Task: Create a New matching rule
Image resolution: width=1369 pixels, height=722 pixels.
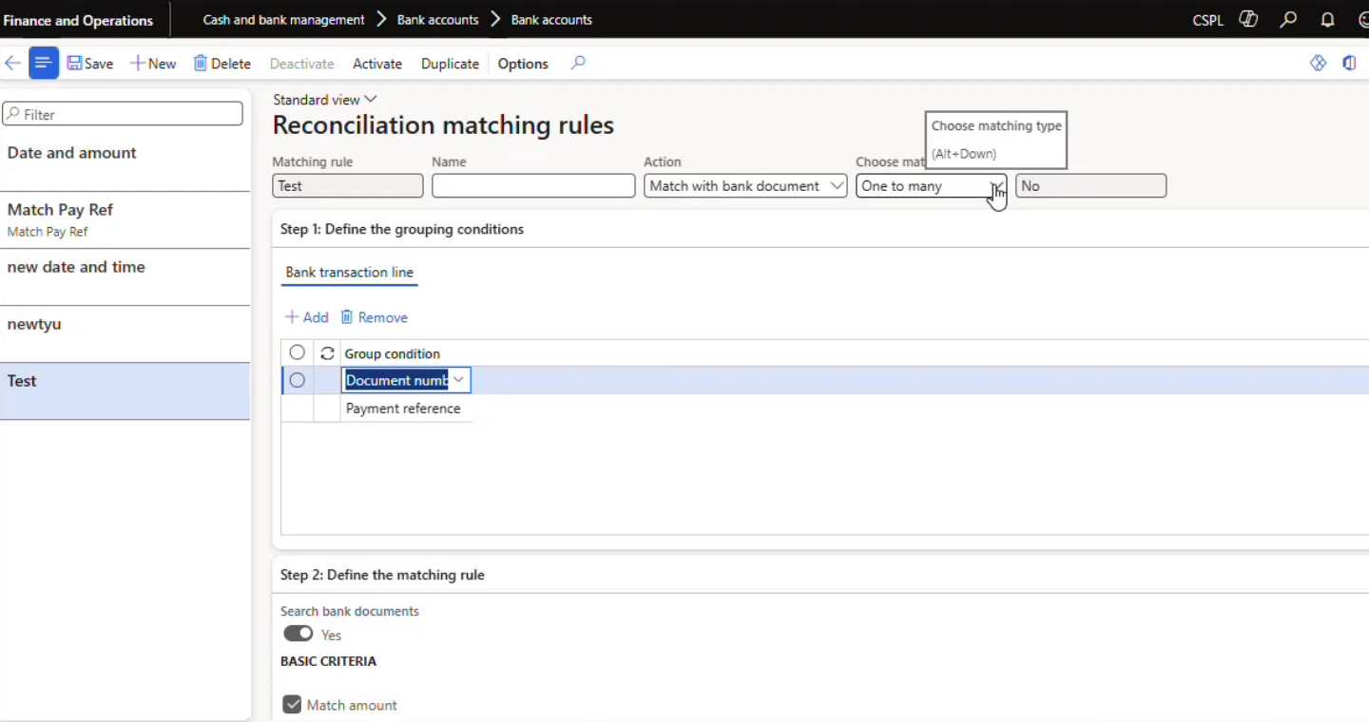Action: 153,64
